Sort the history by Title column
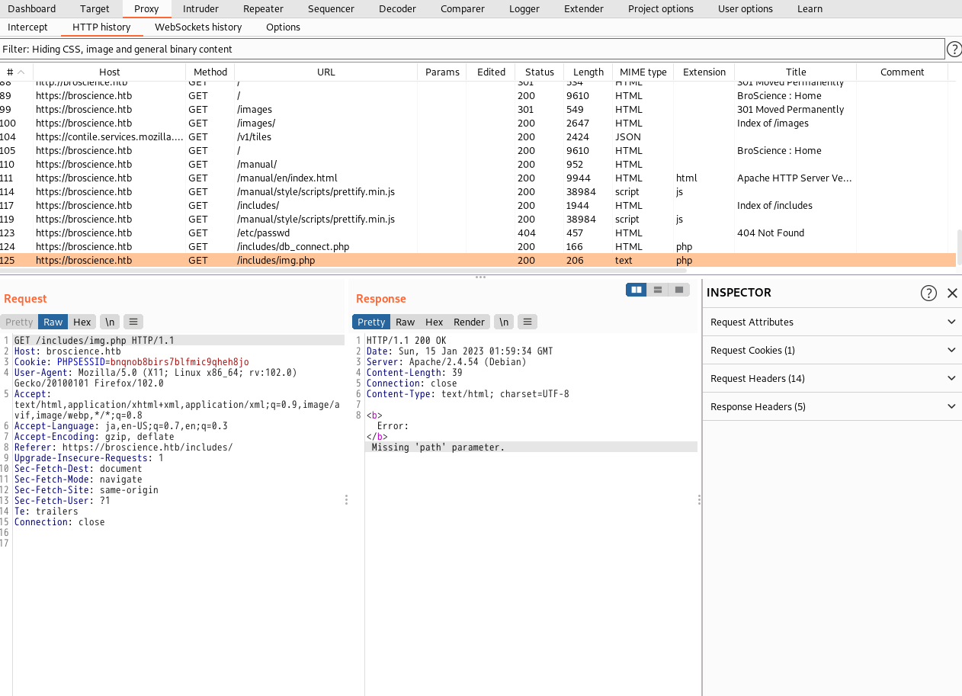962x696 pixels. (x=795, y=72)
